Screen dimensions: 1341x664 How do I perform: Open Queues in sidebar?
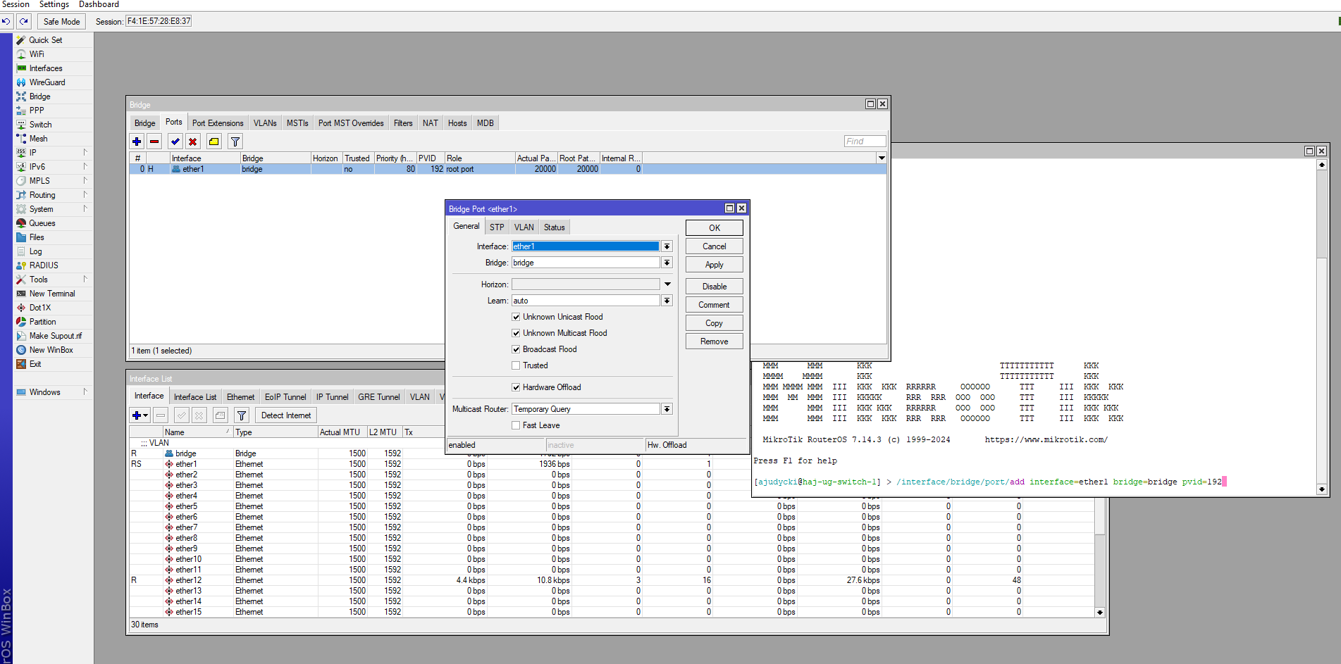pos(42,223)
